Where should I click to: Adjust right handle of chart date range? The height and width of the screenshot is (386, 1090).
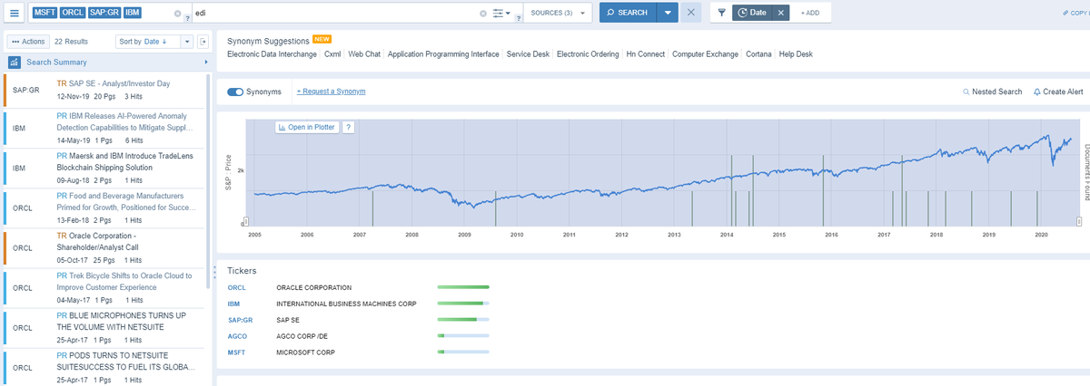(1078, 221)
